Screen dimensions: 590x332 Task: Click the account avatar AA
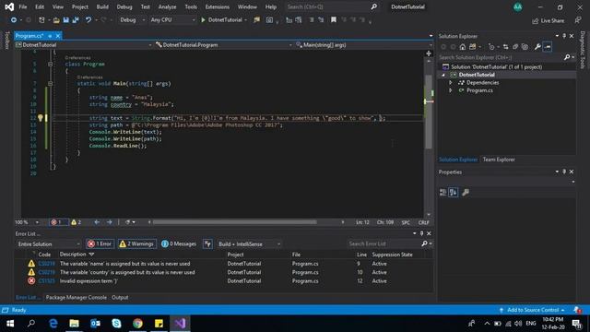tap(518, 6)
